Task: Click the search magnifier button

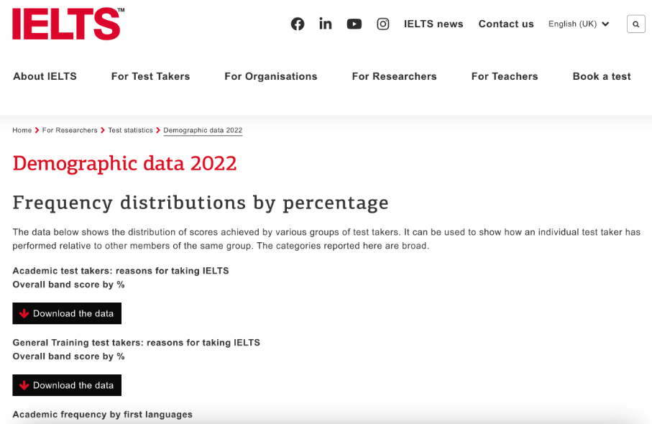Action: pyautogui.click(x=635, y=24)
